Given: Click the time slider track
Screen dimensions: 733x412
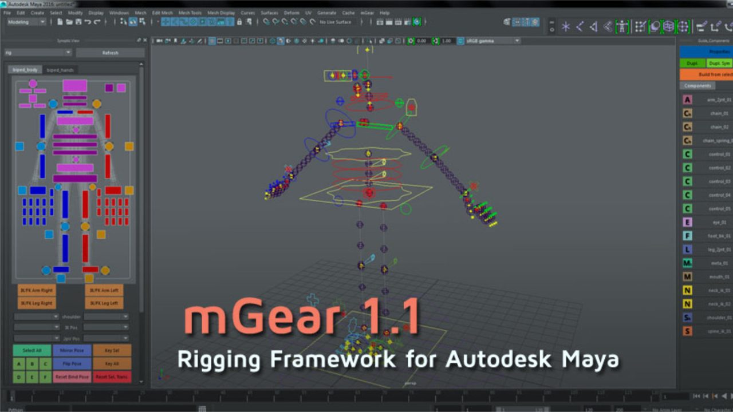Looking at the screenshot, I should 334,396.
